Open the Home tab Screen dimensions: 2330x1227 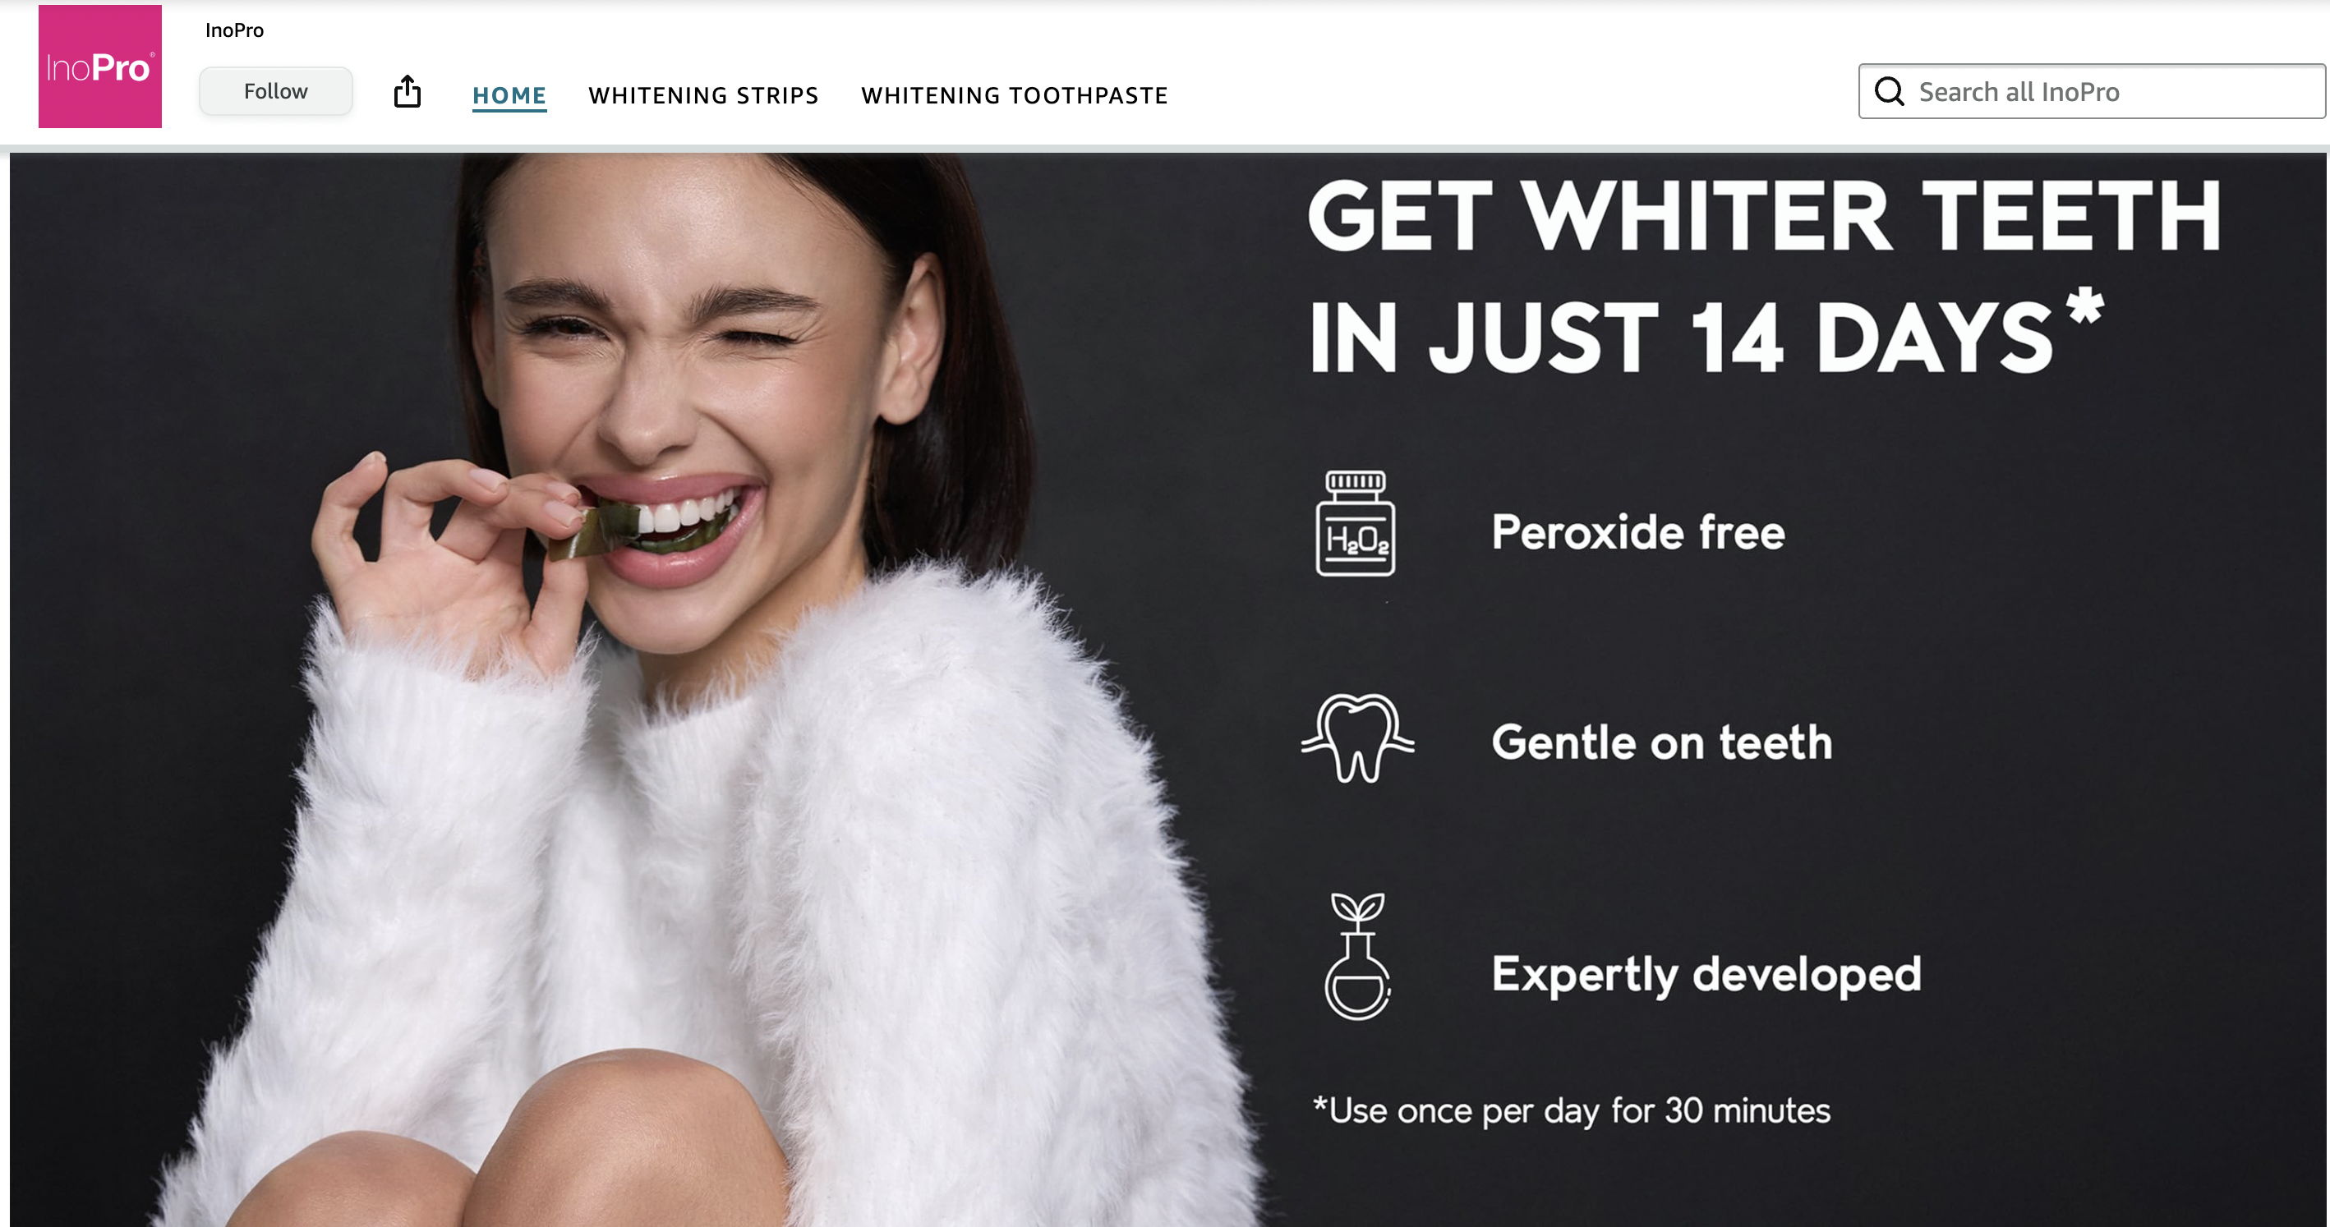(x=509, y=95)
